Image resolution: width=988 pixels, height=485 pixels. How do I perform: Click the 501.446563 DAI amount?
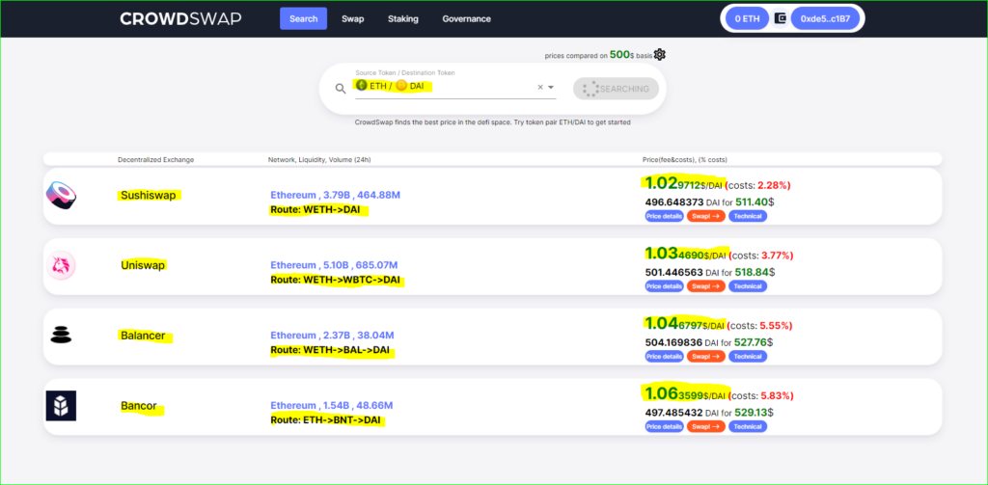tap(674, 272)
